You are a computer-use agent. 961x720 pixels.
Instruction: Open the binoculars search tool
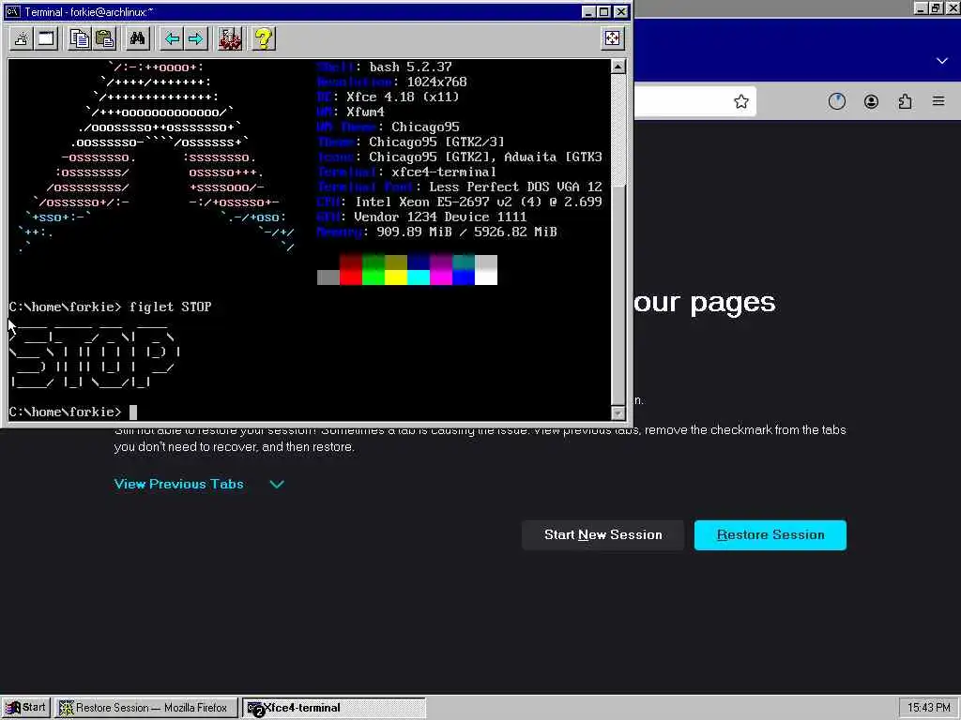pyautogui.click(x=137, y=39)
